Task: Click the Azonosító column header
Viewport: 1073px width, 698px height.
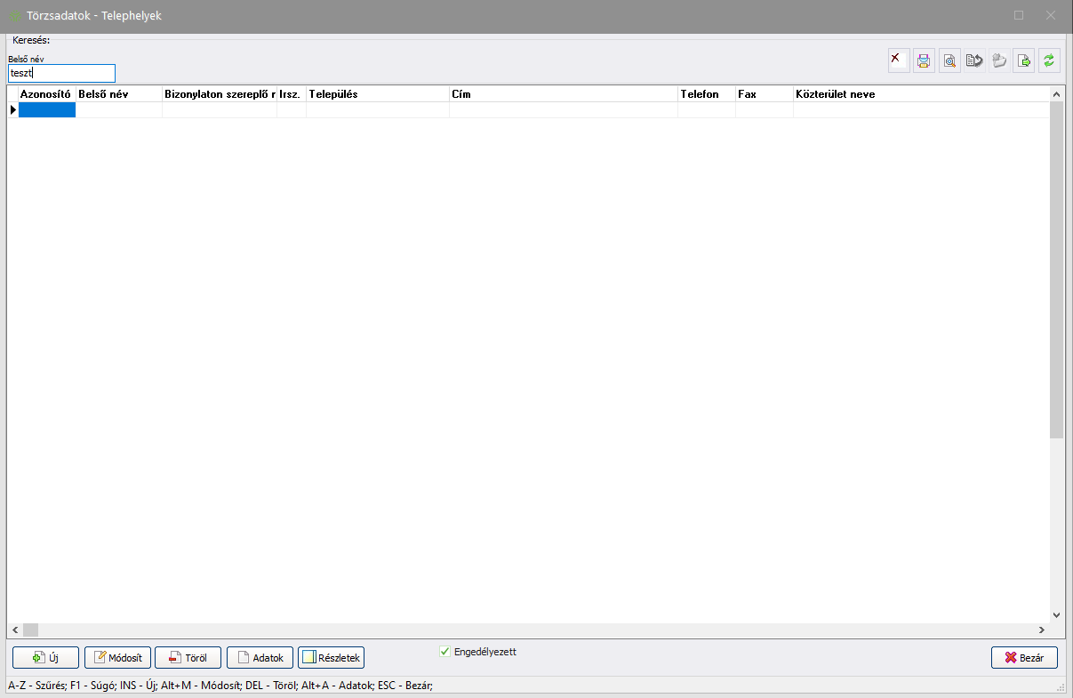Action: pyautogui.click(x=45, y=94)
